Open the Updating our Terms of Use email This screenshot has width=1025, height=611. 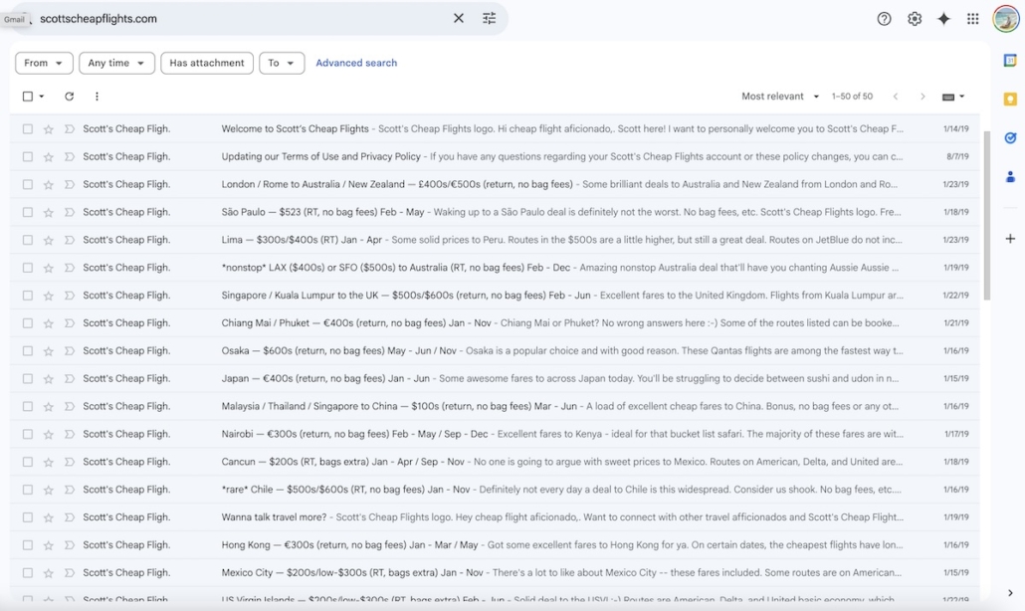point(495,157)
